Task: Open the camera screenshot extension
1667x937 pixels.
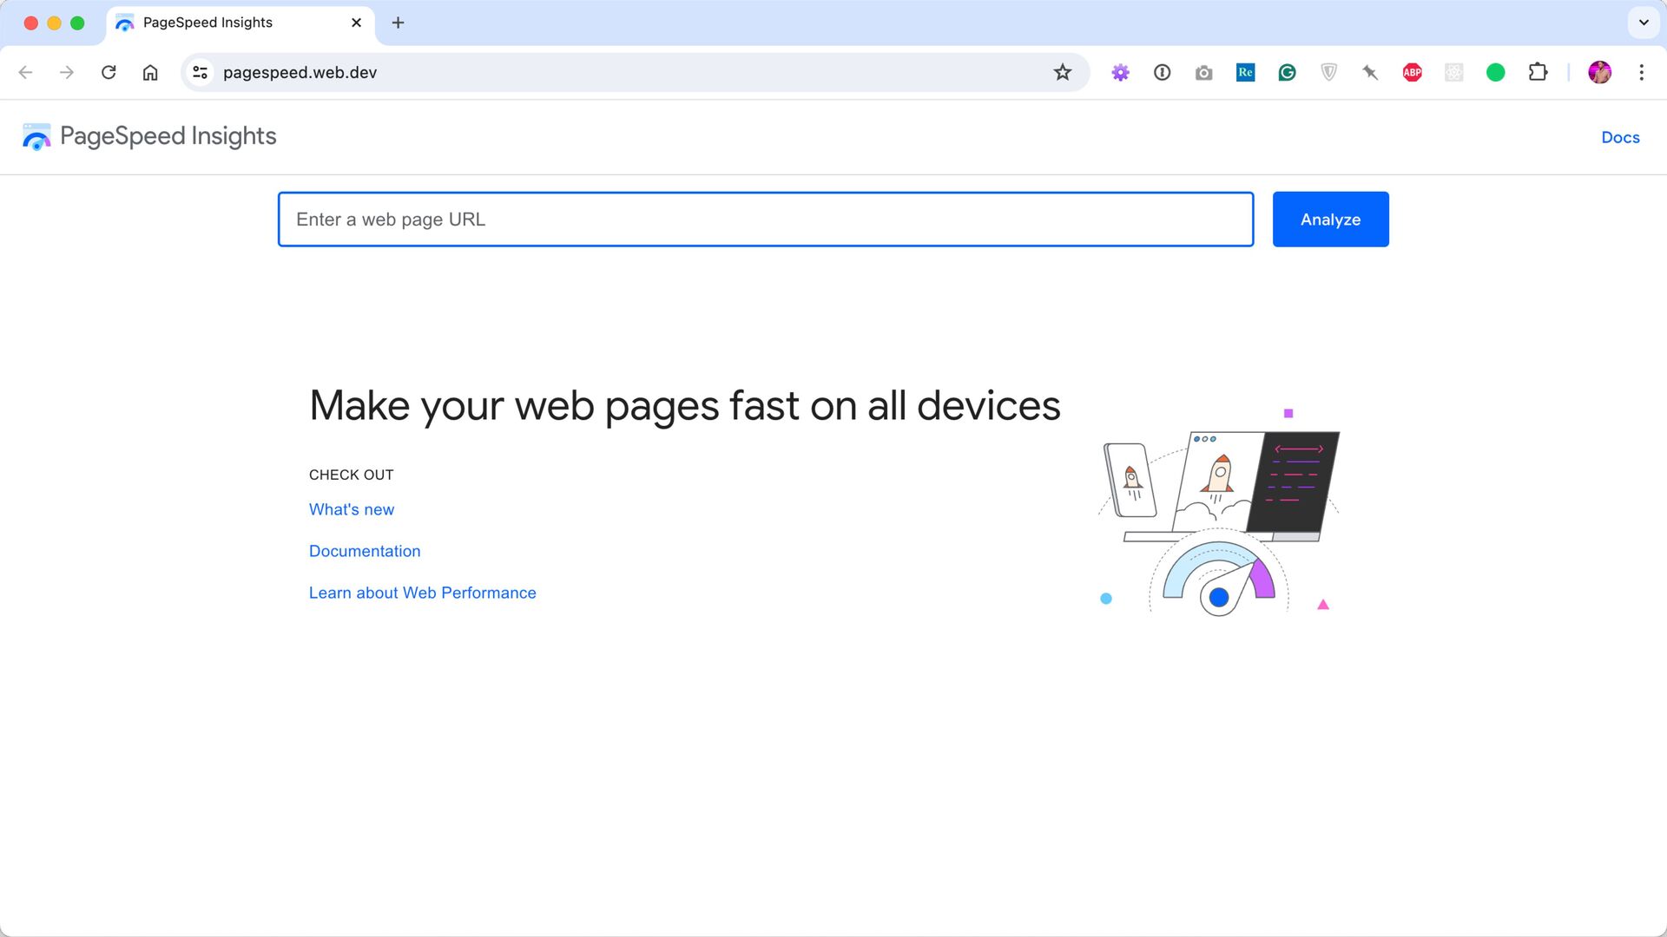Action: tap(1203, 73)
